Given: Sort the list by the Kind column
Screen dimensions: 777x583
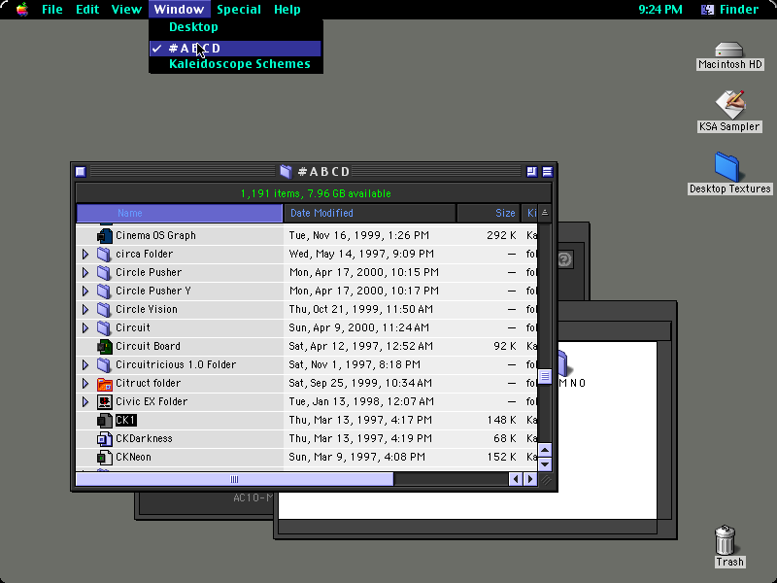Looking at the screenshot, I should 529,213.
